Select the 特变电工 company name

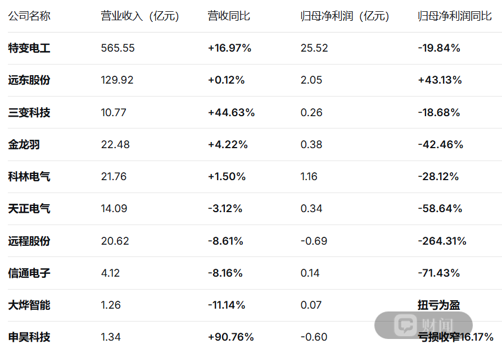coord(29,48)
